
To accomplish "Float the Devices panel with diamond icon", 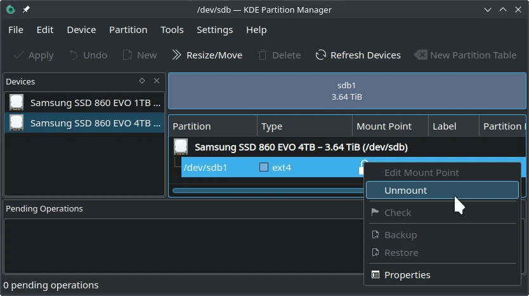I will click(x=142, y=81).
